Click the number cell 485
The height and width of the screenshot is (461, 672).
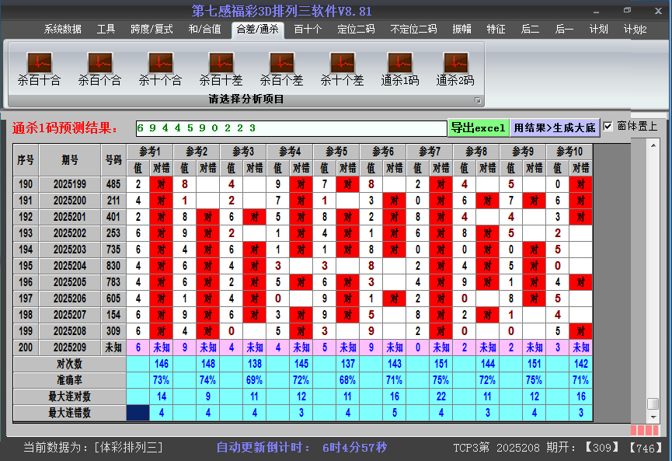[113, 184]
